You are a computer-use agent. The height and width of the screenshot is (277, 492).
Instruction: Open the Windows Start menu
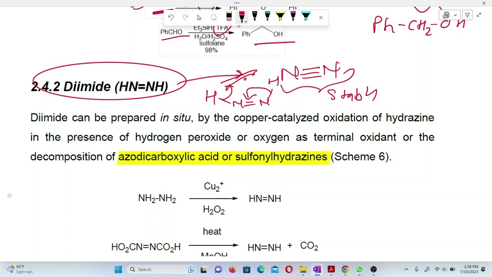click(x=118, y=269)
